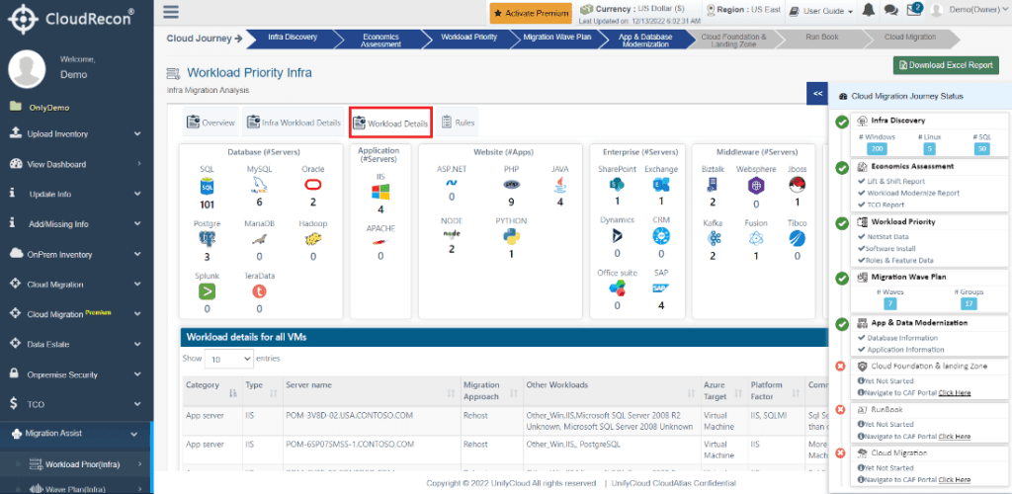1012x494 pixels.
Task: Collapse the Migration Assist sidebar menu
Action: coord(75,434)
